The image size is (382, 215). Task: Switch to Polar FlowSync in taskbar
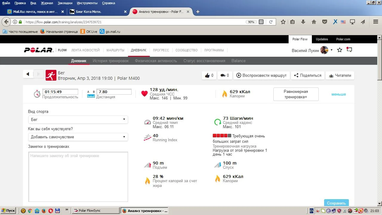pyautogui.click(x=96, y=211)
